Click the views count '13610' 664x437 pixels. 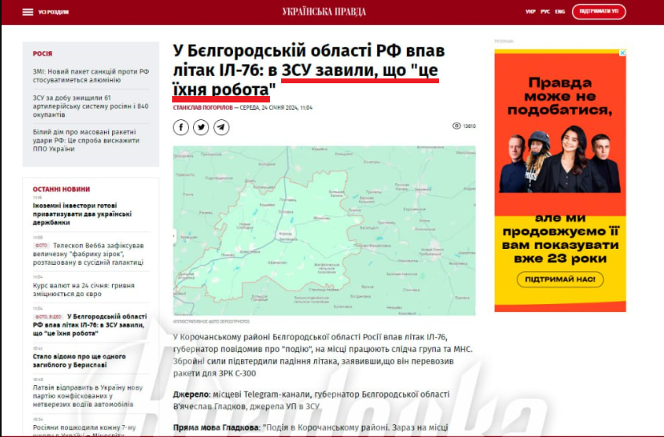coord(469,126)
